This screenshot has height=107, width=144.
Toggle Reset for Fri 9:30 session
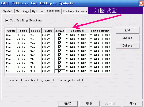[x=60, y=67]
